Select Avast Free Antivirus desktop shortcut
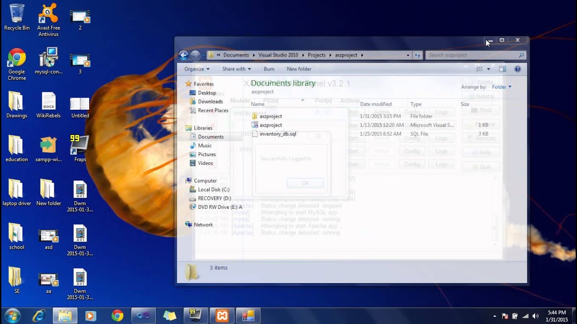The height and width of the screenshot is (324, 577). pyautogui.click(x=48, y=20)
